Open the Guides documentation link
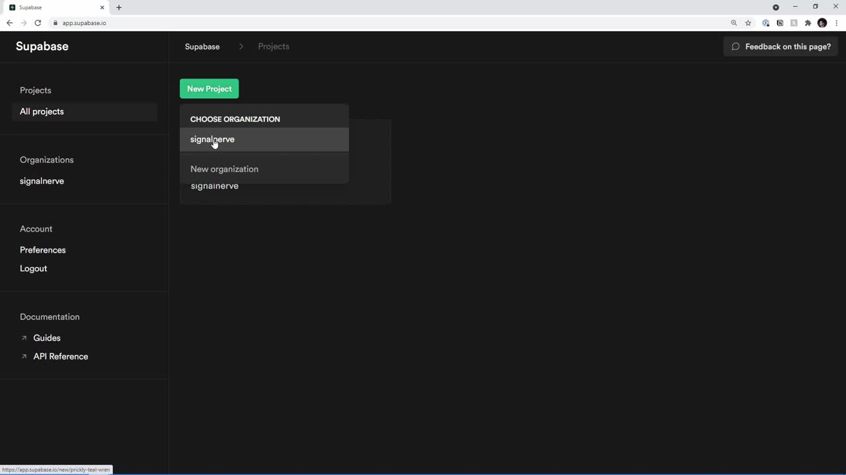Viewport: 846px width, 475px height. click(46, 338)
